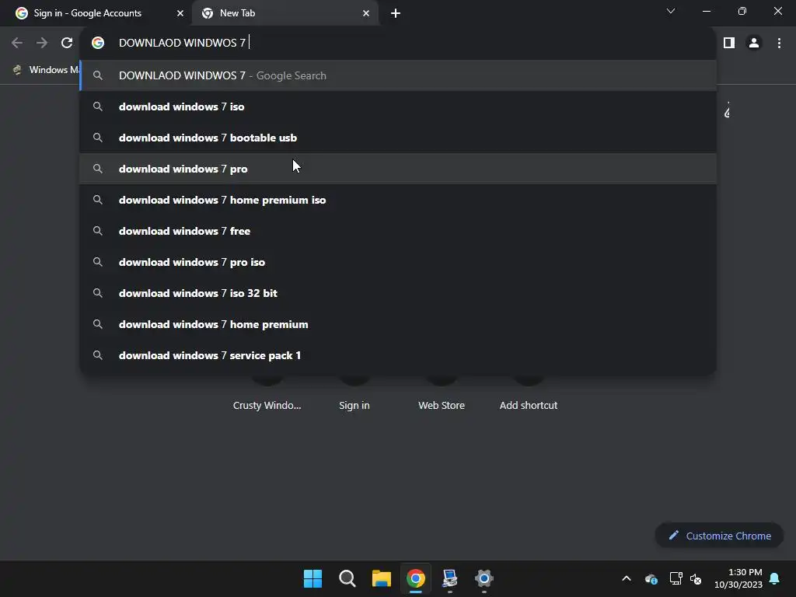Open the Chrome profile avatar icon
This screenshot has width=796, height=597.
[x=754, y=43]
